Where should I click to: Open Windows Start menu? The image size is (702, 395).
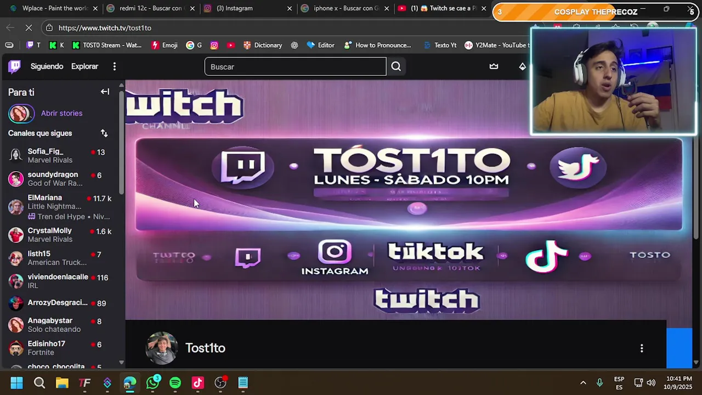16,382
